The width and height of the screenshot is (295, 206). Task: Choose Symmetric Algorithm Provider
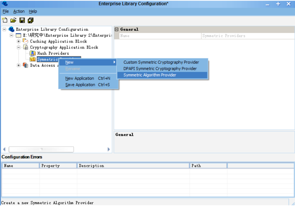(162, 75)
